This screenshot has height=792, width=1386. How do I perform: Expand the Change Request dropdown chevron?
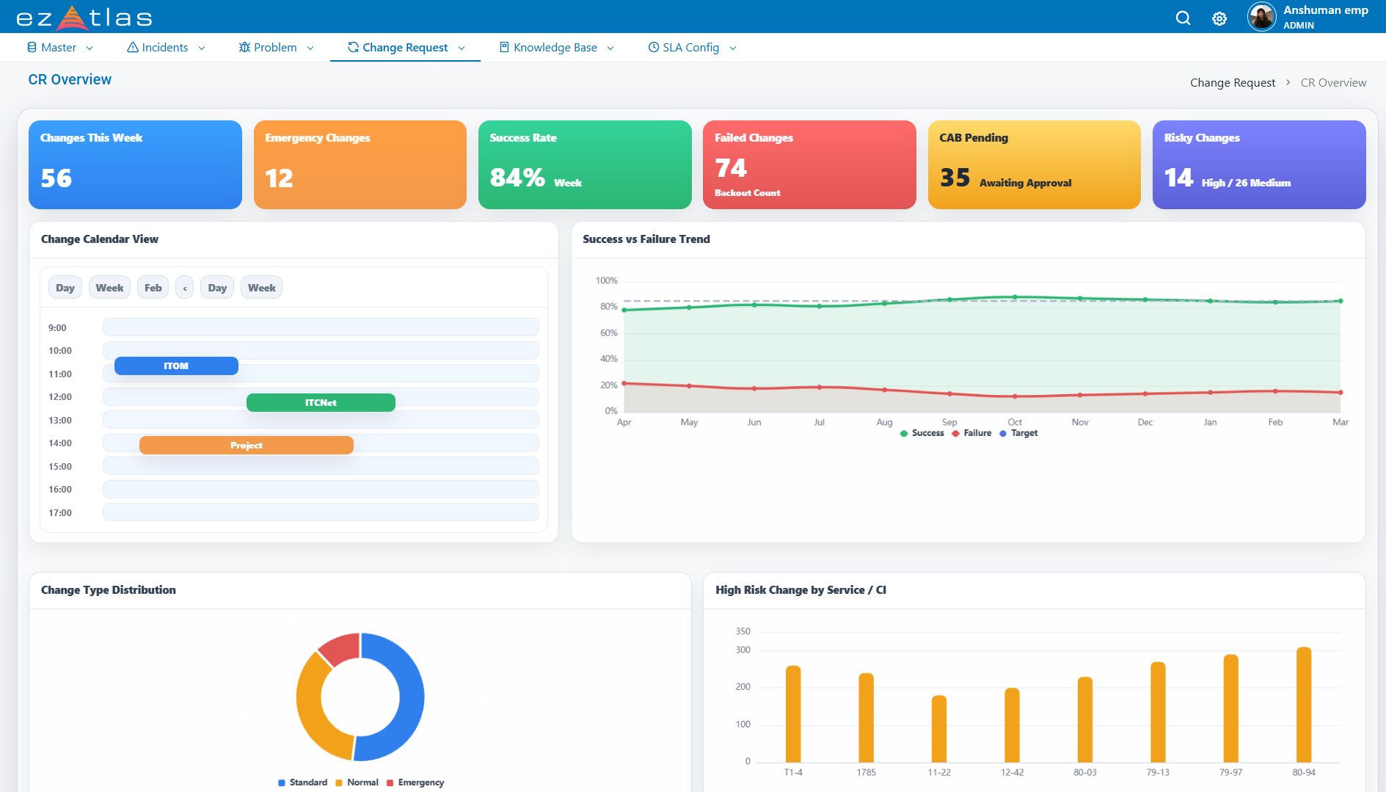[462, 48]
